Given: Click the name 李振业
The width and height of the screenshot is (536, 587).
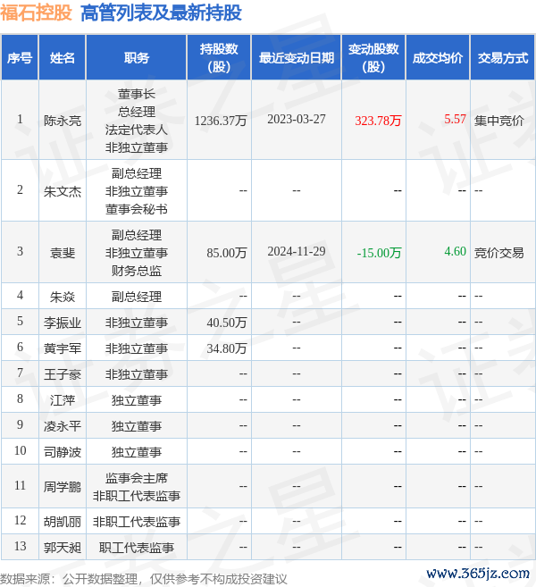Looking at the screenshot, I should point(63,323).
